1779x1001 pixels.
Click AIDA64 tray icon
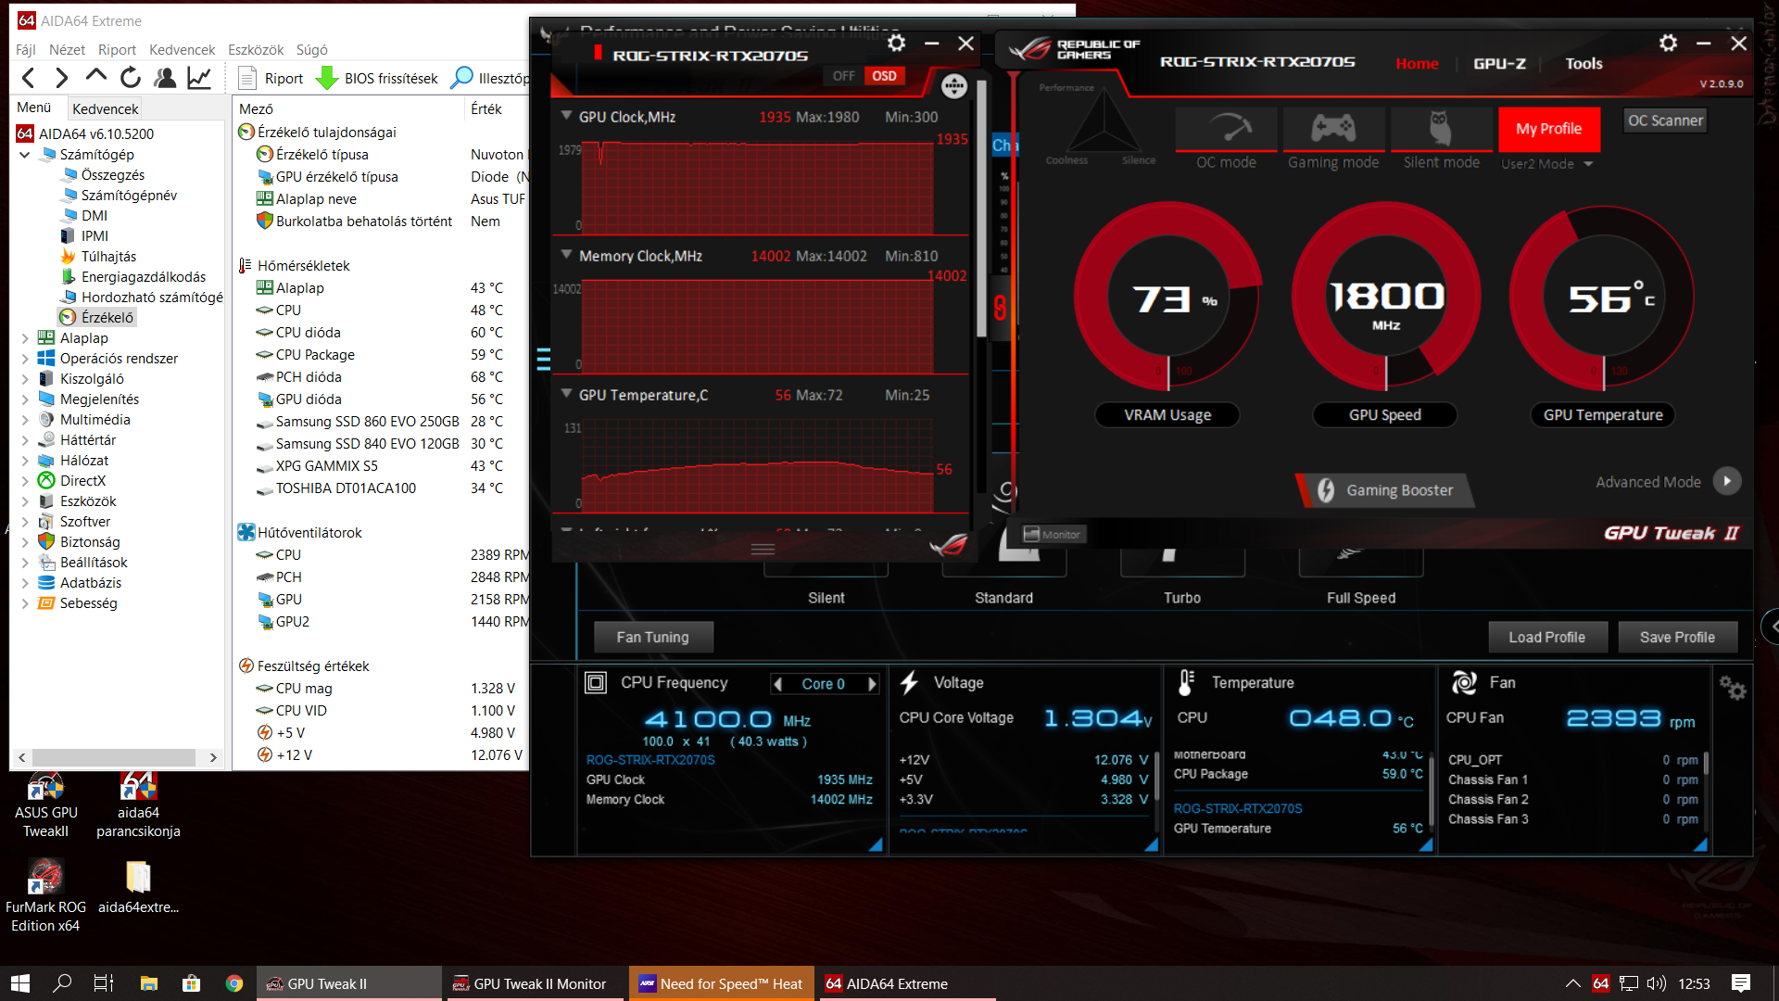point(1600,983)
